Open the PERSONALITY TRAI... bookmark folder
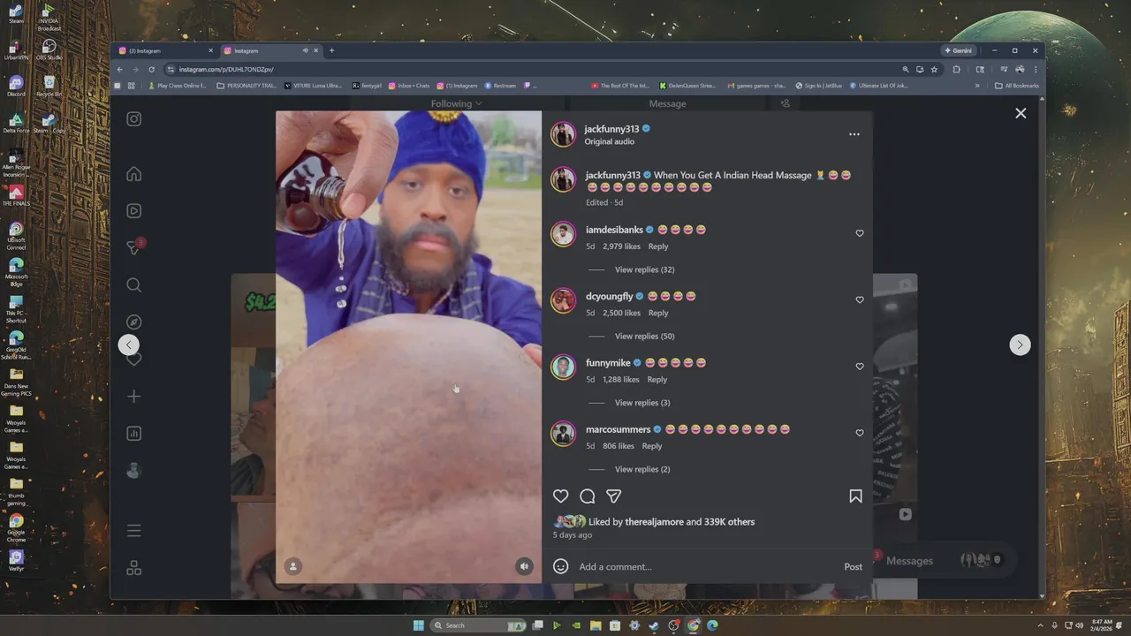 [247, 86]
